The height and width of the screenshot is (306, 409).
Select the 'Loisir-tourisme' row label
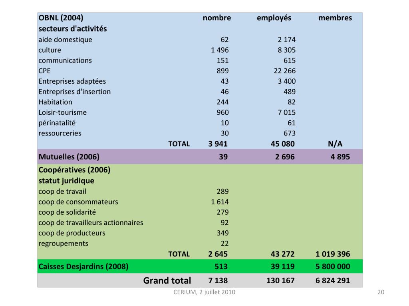pyautogui.click(x=63, y=112)
